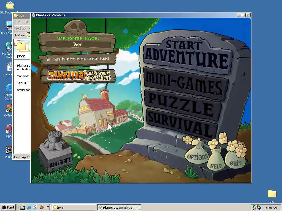Click 'If this is not you' sign
Viewport: 282px width, 211px height.
coord(78,59)
